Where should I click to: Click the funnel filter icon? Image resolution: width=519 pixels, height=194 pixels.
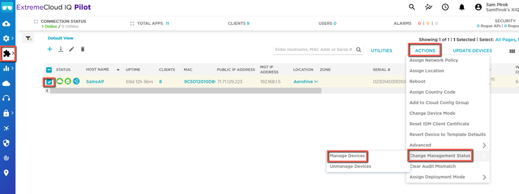(x=29, y=38)
